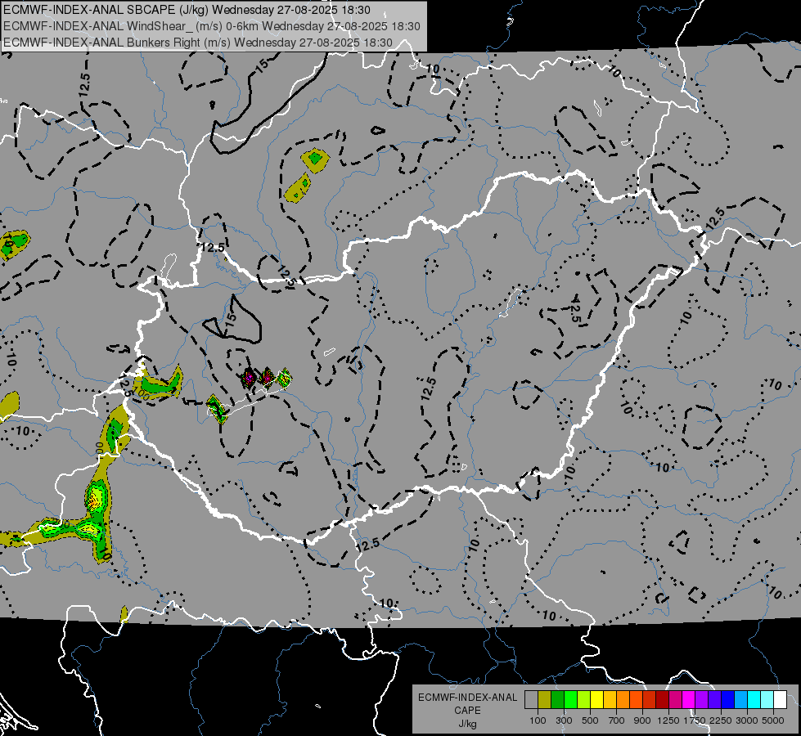
Task: Click the Bunkers Right header line
Action: pyautogui.click(x=198, y=43)
